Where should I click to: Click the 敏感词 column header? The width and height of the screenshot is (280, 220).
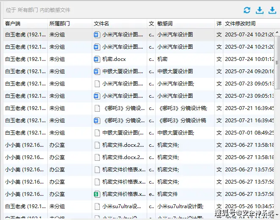click(165, 24)
